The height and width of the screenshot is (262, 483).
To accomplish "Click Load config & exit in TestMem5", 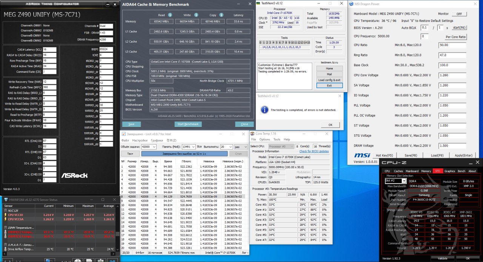I will (x=329, y=80).
